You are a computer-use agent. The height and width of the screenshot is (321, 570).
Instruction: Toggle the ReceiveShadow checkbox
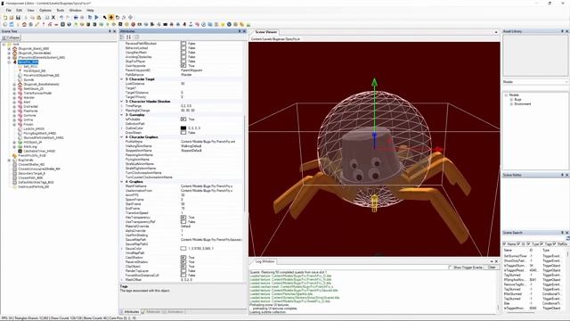click(x=183, y=261)
